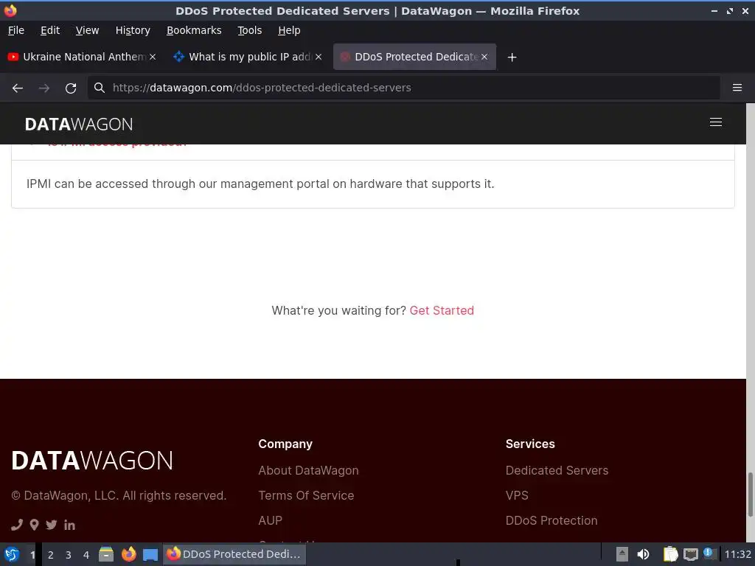Open the VPS footer link
The image size is (755, 566).
pos(517,495)
